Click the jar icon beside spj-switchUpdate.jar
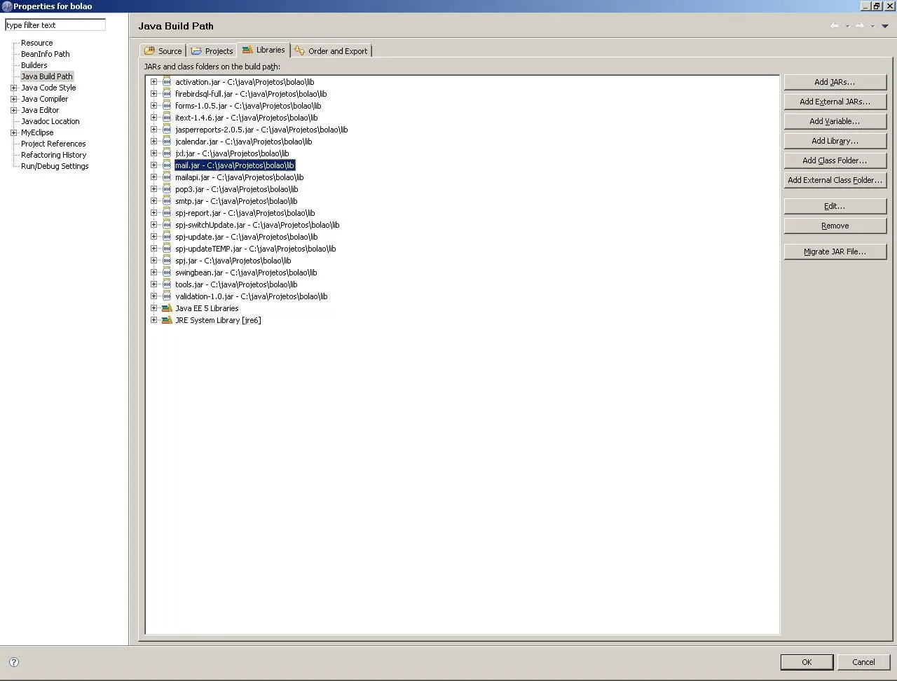The image size is (897, 681). pos(167,225)
